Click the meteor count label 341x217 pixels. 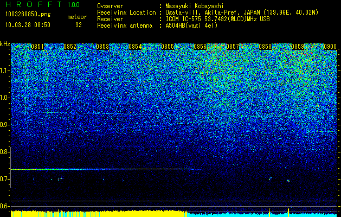[x=77, y=17]
